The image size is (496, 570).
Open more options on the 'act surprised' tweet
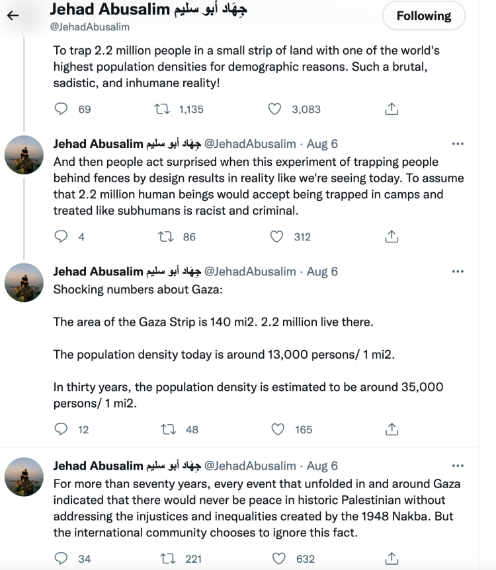[458, 143]
